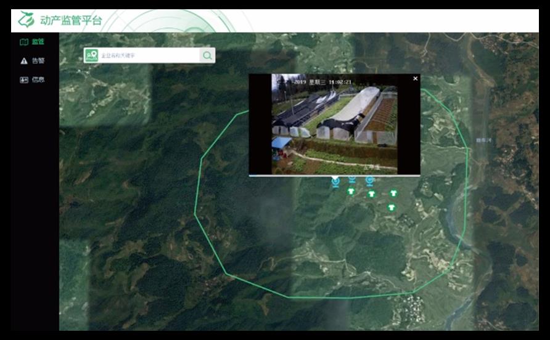The height and width of the screenshot is (340, 550).
Task: Select the middle blue camera marker
Action: point(352,179)
